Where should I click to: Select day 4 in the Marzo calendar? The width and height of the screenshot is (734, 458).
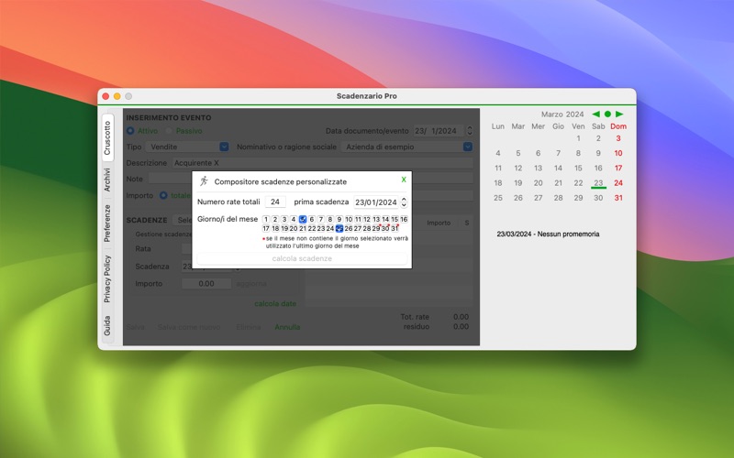[x=498, y=153]
